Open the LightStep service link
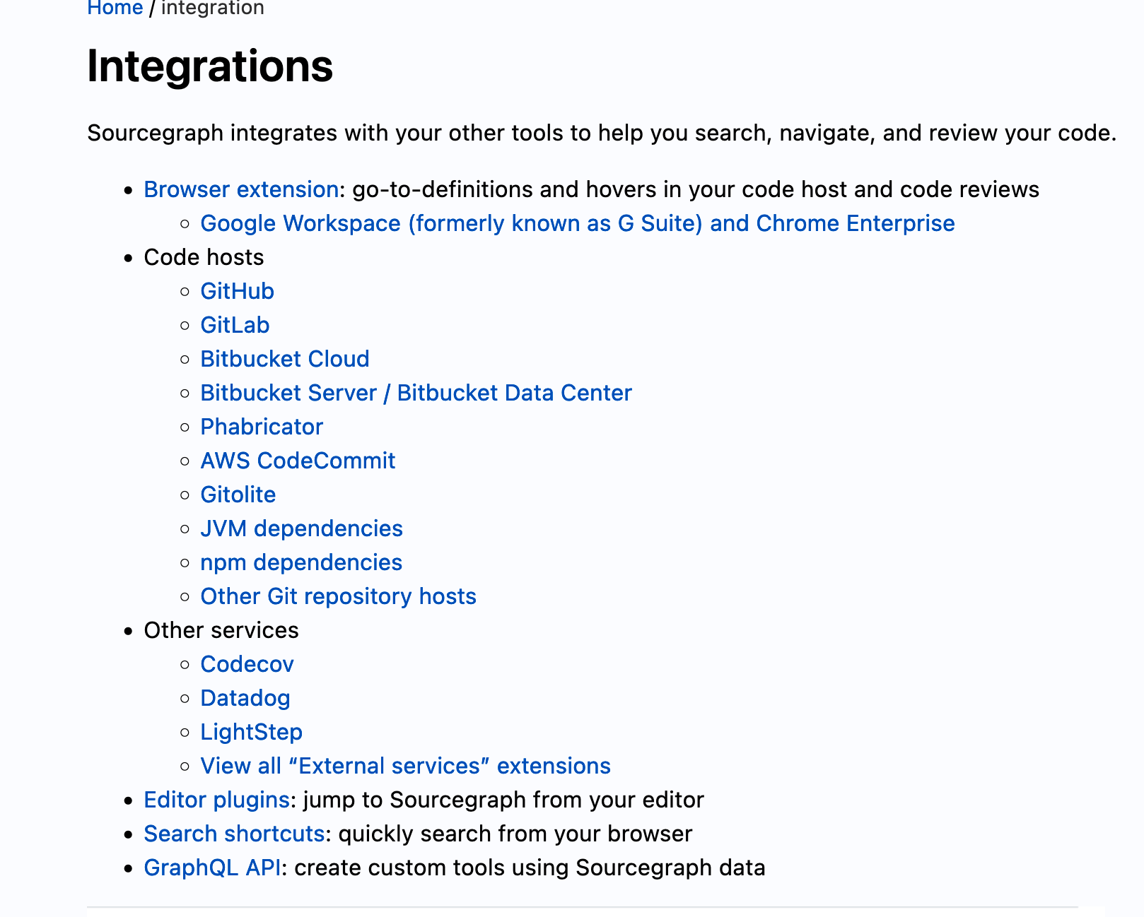Image resolution: width=1144 pixels, height=917 pixels. coord(251,732)
